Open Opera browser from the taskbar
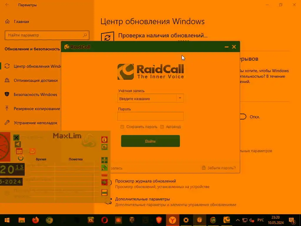 pos(105,220)
